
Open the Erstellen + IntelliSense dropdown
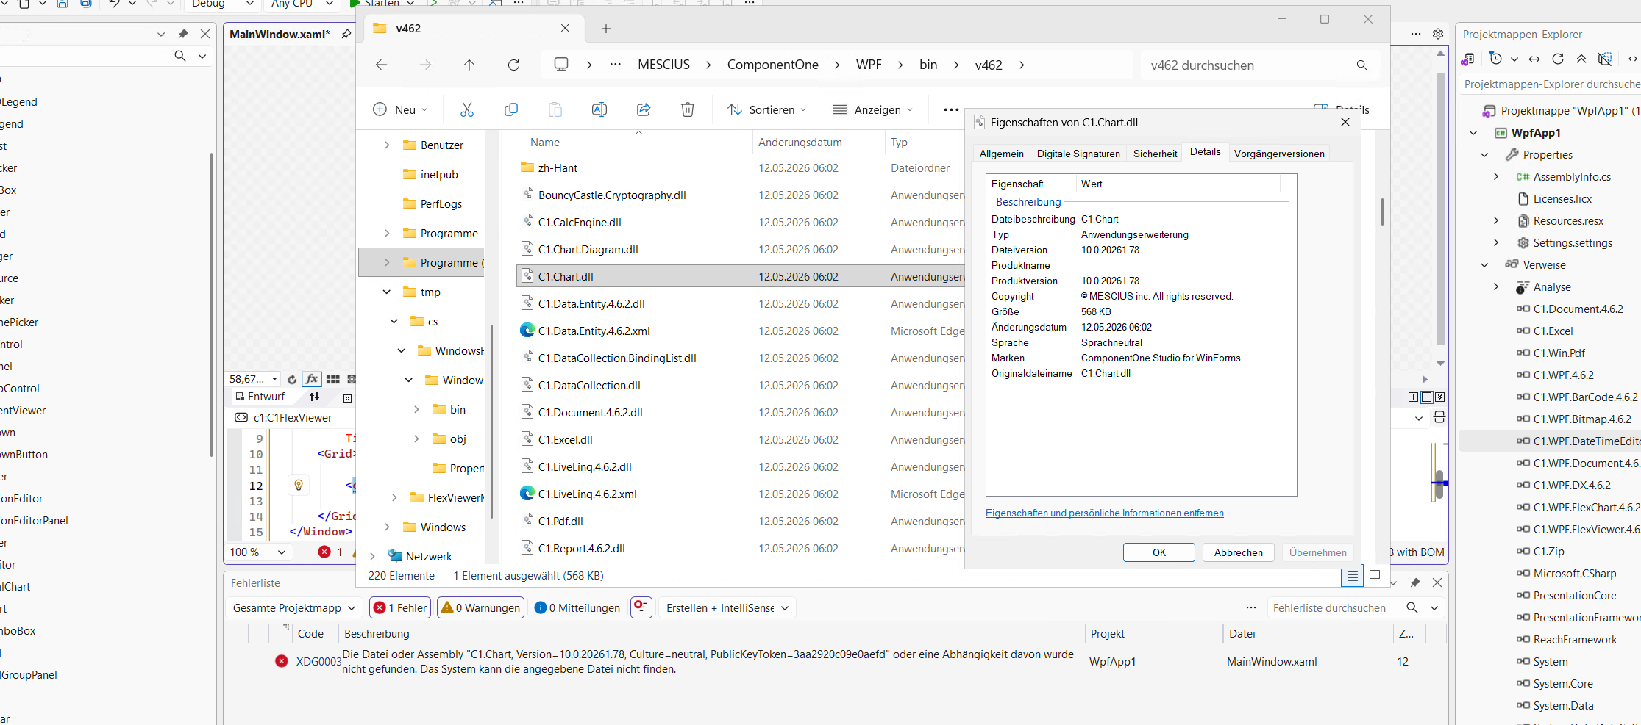click(727, 607)
